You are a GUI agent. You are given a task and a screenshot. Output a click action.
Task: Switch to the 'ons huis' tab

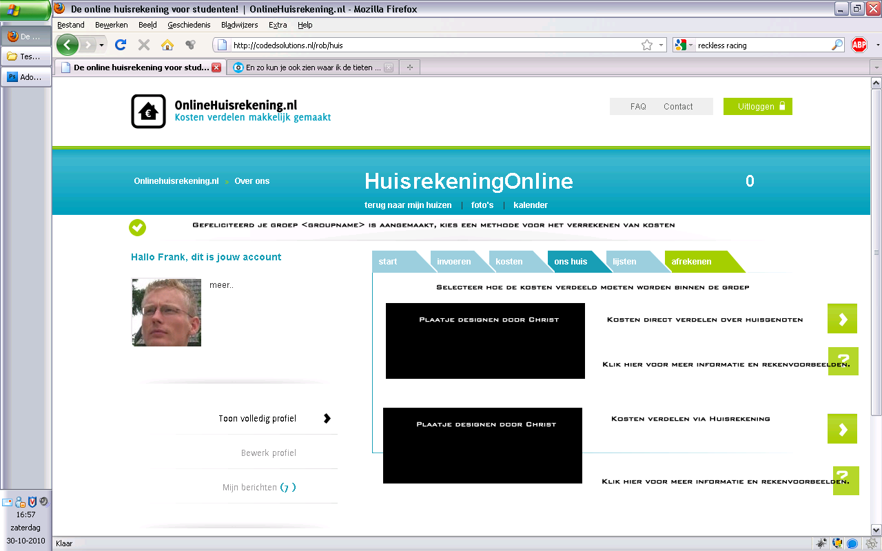pos(571,262)
